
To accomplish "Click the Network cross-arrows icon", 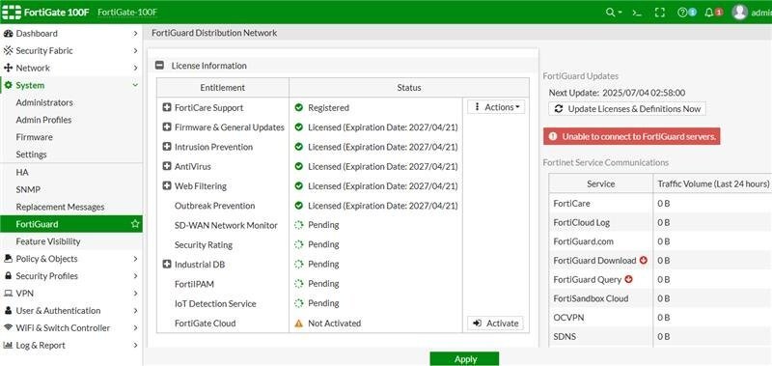I will pos(8,68).
